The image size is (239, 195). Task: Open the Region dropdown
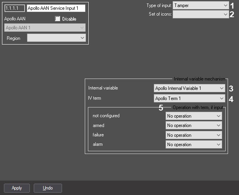point(56,38)
